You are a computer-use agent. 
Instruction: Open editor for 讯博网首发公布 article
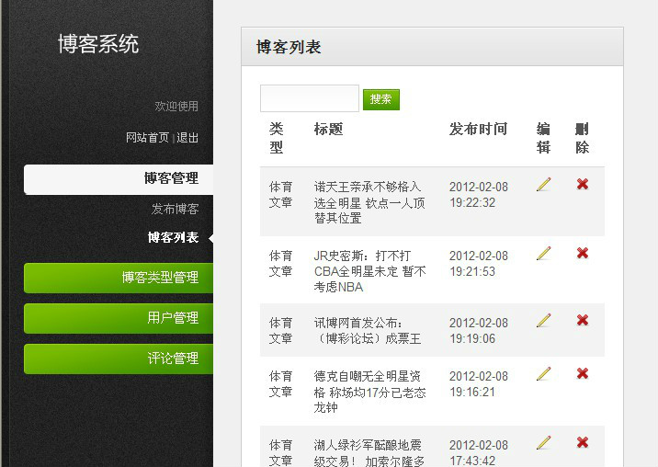[x=543, y=320]
